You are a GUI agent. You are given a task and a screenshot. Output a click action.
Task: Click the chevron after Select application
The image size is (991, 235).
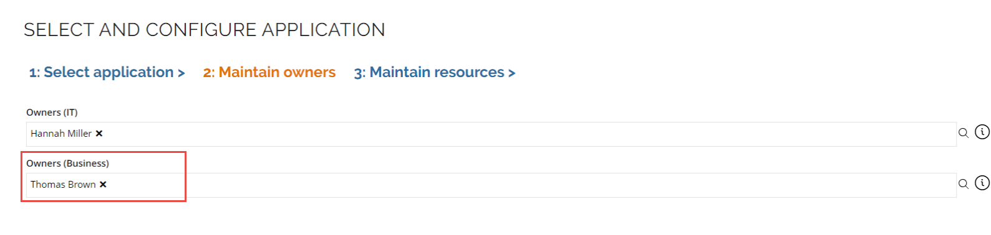[181, 73]
